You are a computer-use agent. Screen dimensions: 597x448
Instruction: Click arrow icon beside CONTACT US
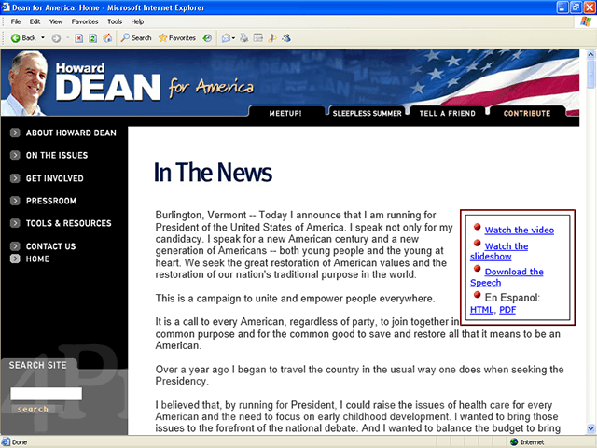click(x=15, y=246)
